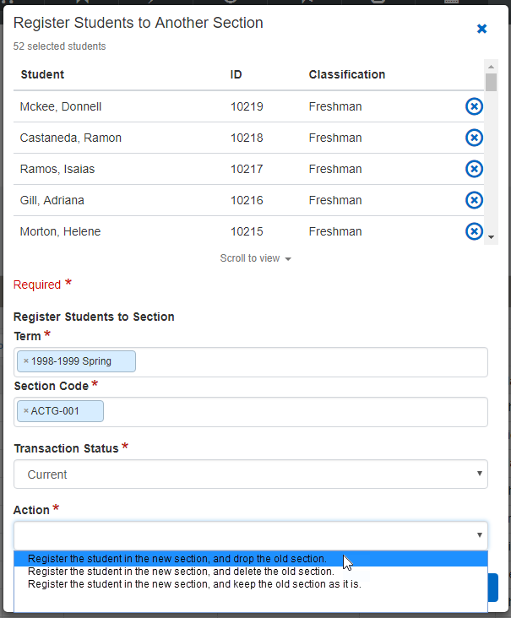Viewport: 511px width, 618px height.
Task: Remove Mckee, Donnell from selected students
Action: pyautogui.click(x=474, y=106)
